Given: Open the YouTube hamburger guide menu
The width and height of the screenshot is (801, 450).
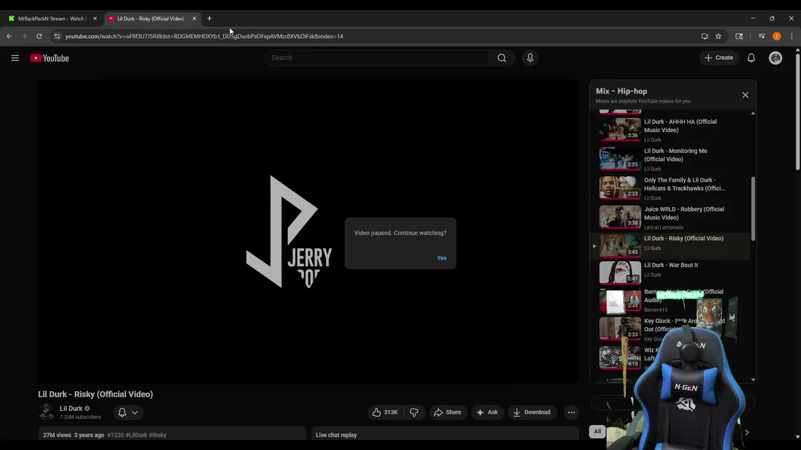Looking at the screenshot, I should pyautogui.click(x=15, y=58).
